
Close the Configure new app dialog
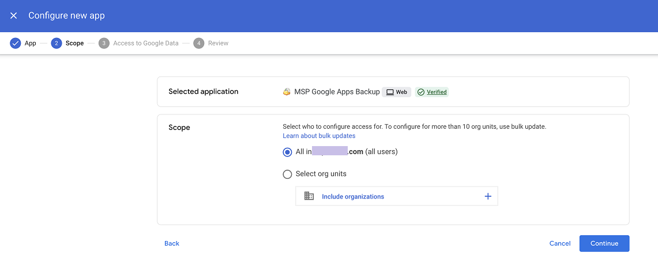[14, 16]
